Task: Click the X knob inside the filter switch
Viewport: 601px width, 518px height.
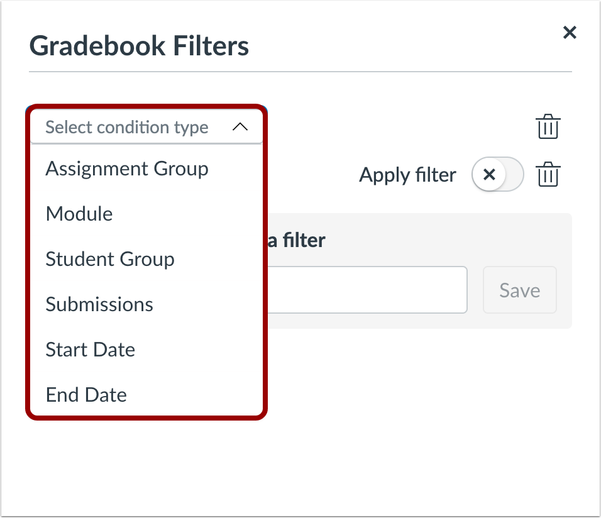Action: [490, 175]
